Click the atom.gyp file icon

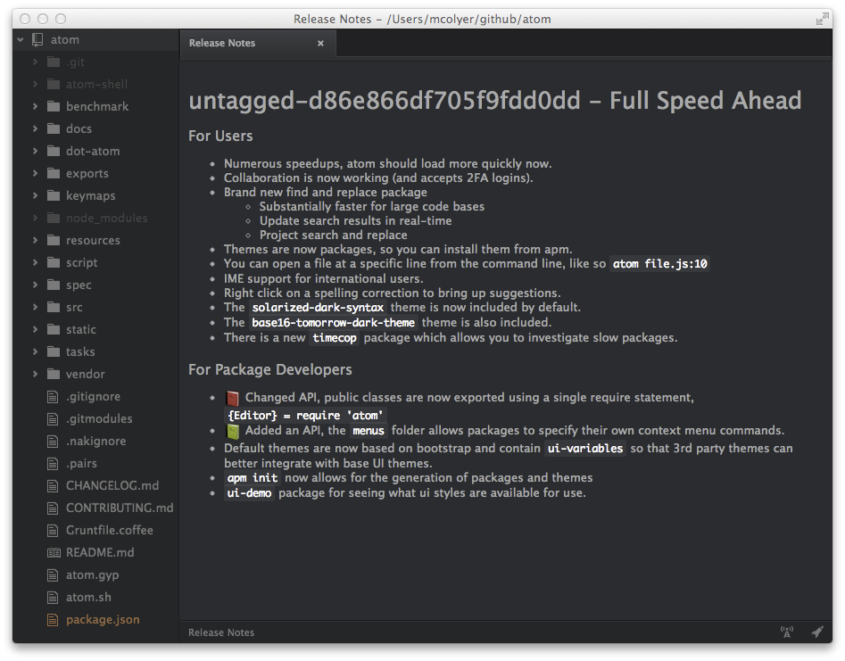[53, 575]
